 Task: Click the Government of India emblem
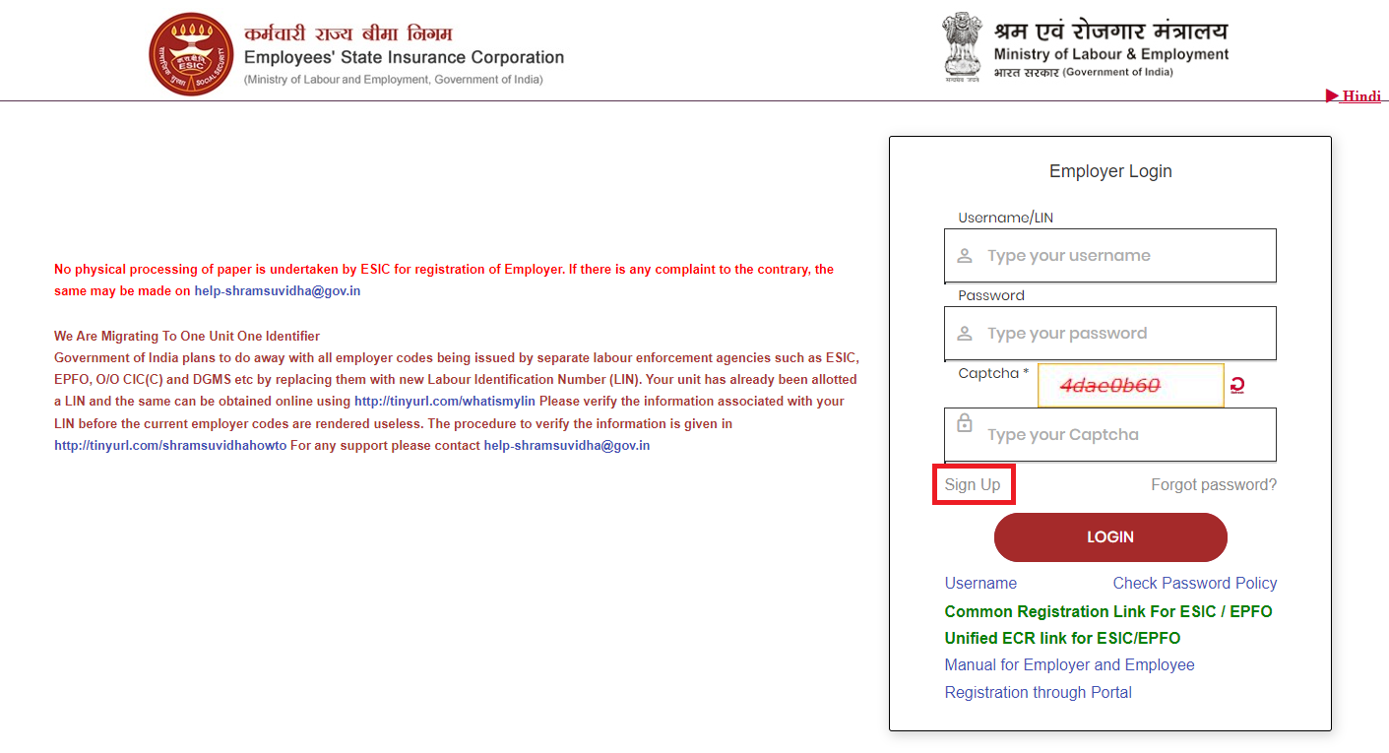coord(962,46)
